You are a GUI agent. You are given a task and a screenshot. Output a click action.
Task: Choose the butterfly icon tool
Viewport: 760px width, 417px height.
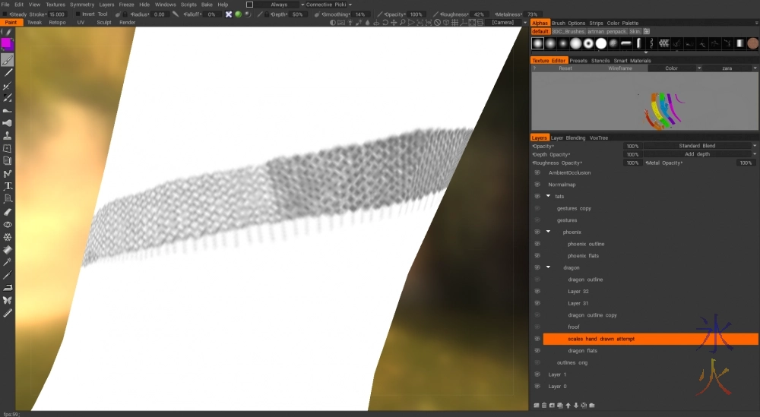[x=8, y=300]
